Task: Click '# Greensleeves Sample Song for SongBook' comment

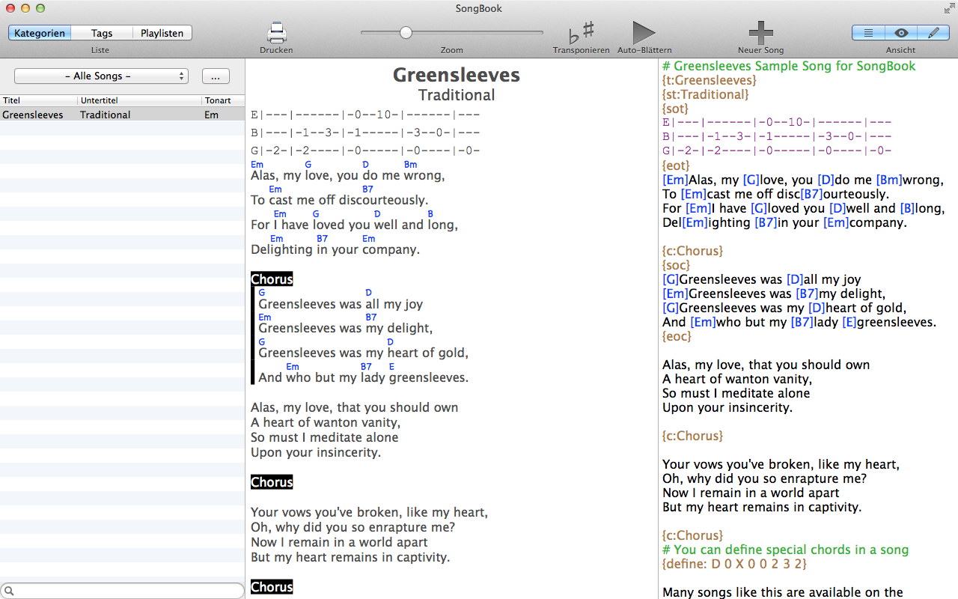Action: point(789,66)
